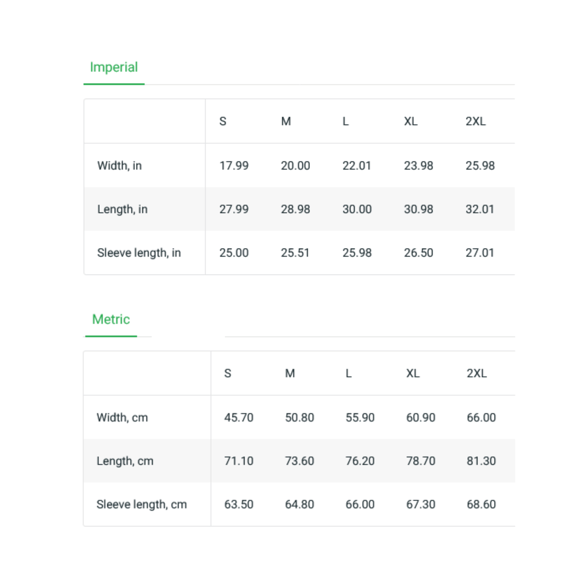The image size is (587, 587).
Task: Select the 27.01 sleeve length cell
Action: [x=480, y=253]
